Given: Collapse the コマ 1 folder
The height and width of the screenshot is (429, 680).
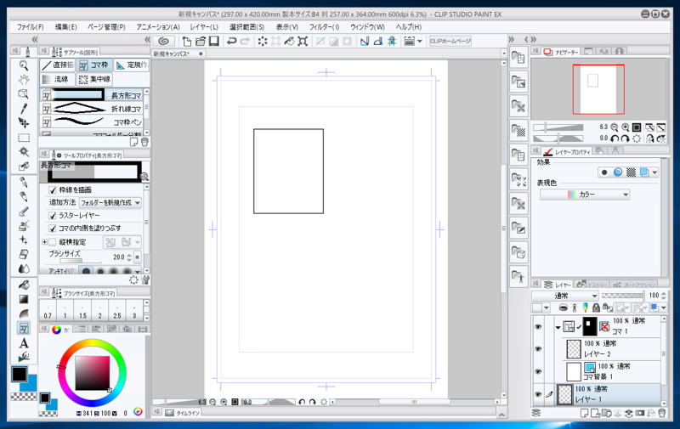Looking at the screenshot, I should (558, 328).
